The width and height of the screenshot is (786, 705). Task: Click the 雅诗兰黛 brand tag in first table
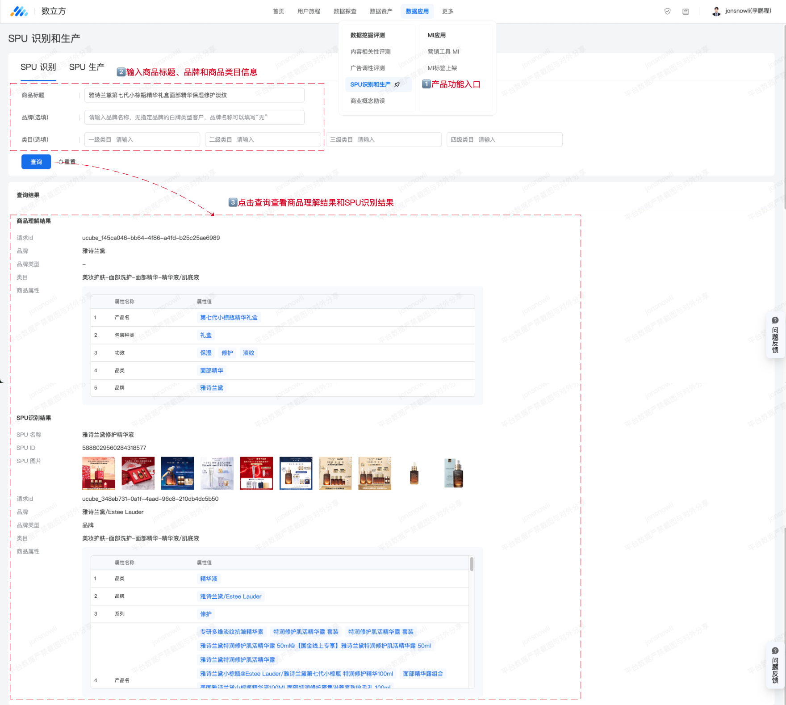212,388
